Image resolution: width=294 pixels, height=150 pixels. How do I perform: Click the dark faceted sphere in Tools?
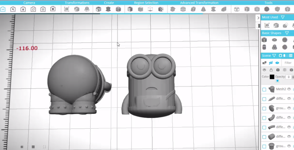point(267,9)
